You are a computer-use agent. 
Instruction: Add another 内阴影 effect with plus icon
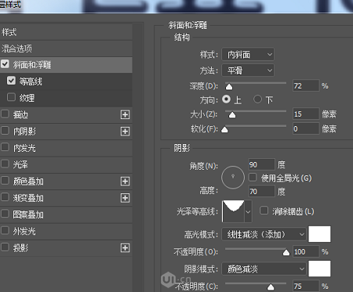(125, 132)
